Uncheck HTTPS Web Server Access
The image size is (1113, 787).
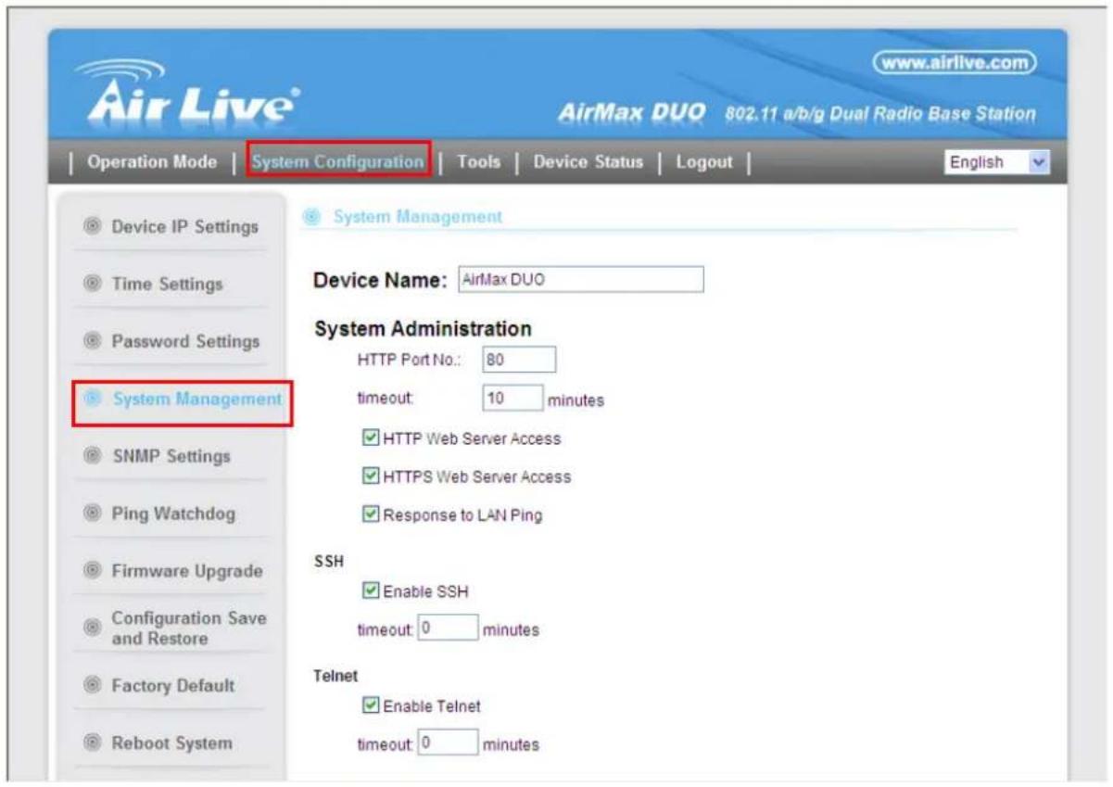(x=371, y=476)
